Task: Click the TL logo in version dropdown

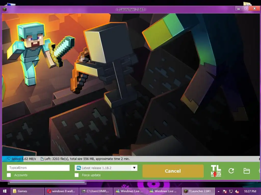Action: click(79, 168)
